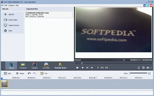
Task: Go to next keyframe marker icon
Action: pyautogui.click(x=107, y=68)
